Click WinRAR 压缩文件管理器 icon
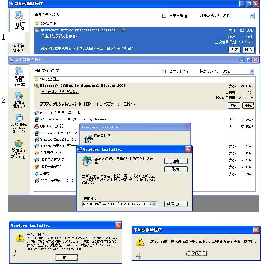 coord(37,146)
